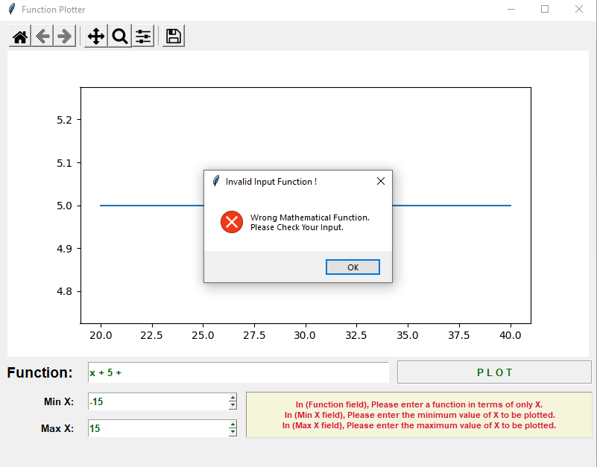Viewport: 597px width, 467px height.
Task: Click the 'Min X:' label
Action: pos(59,401)
